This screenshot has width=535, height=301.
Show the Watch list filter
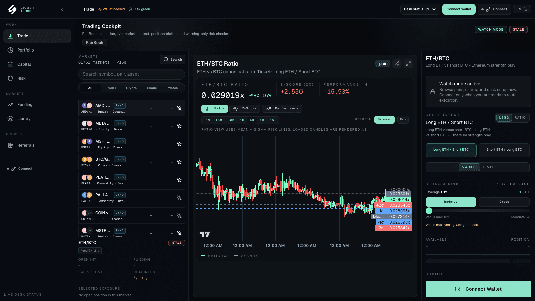(173, 88)
